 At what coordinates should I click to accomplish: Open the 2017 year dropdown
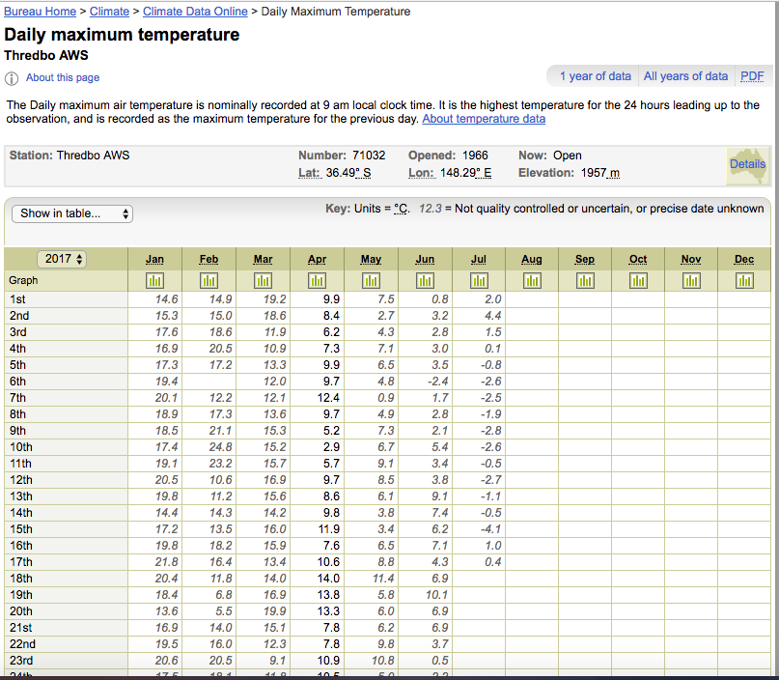point(62,259)
